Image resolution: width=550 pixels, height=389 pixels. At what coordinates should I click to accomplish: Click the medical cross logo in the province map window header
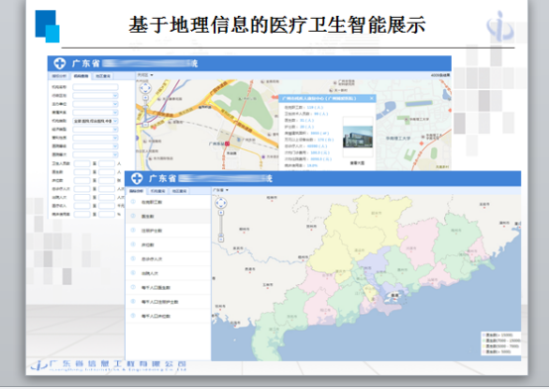tap(137, 178)
